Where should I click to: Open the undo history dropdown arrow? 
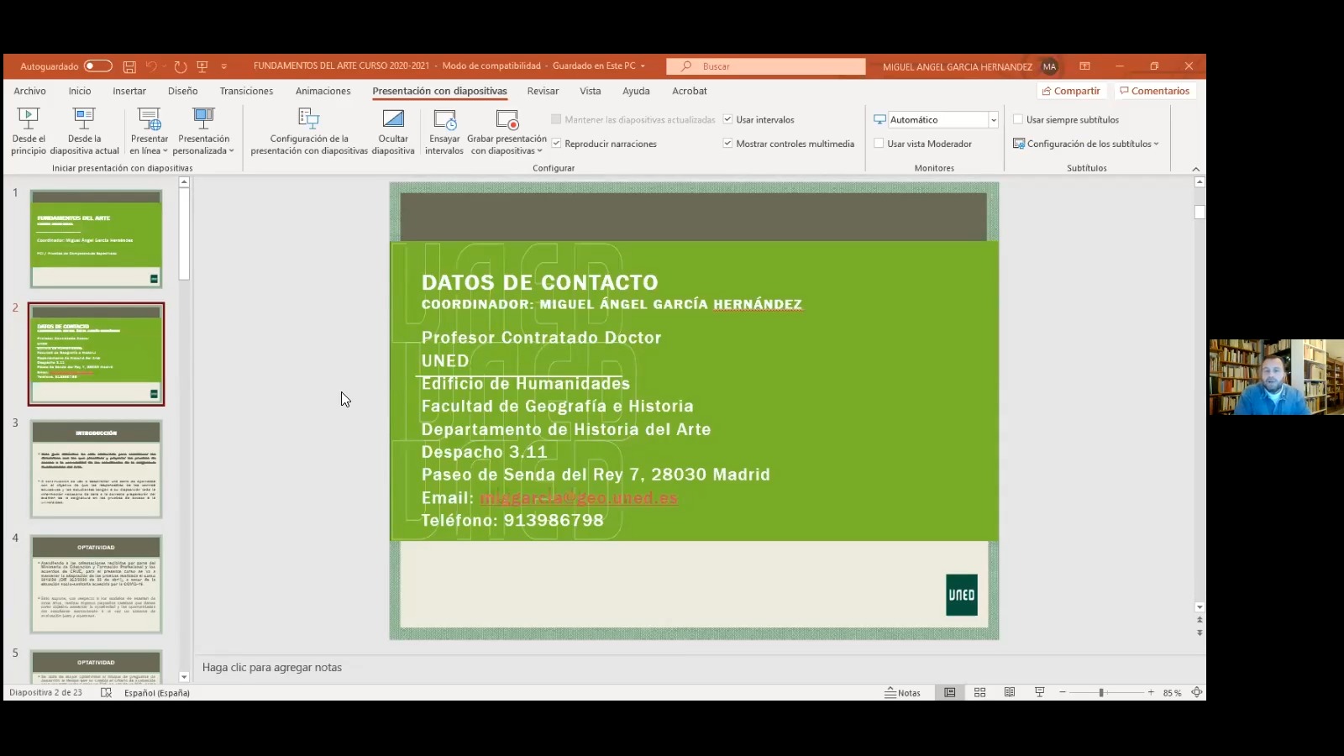click(164, 66)
